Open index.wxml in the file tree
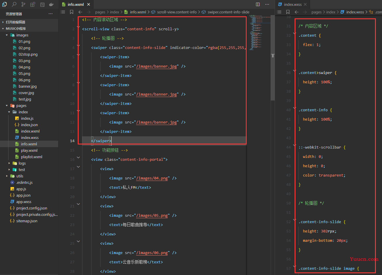382x275 pixels. (x=30, y=131)
